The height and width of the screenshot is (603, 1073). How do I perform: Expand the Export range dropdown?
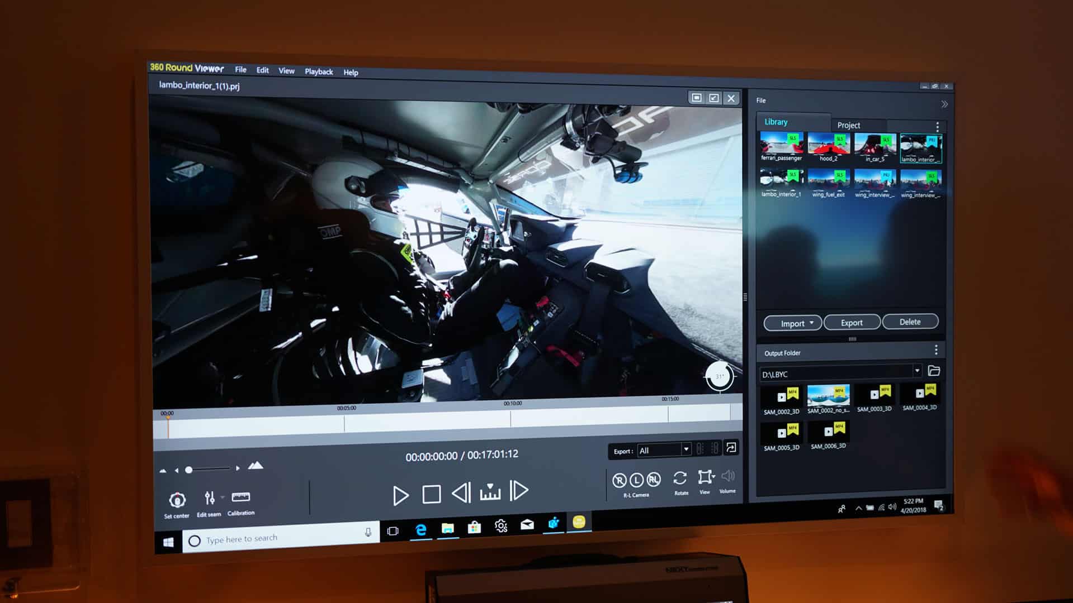686,449
